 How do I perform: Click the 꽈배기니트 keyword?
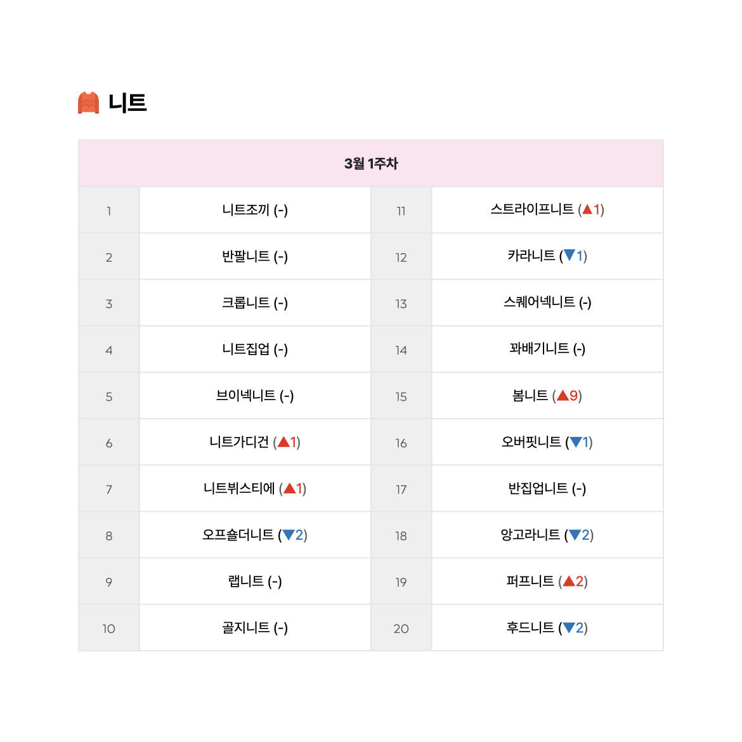pos(539,349)
